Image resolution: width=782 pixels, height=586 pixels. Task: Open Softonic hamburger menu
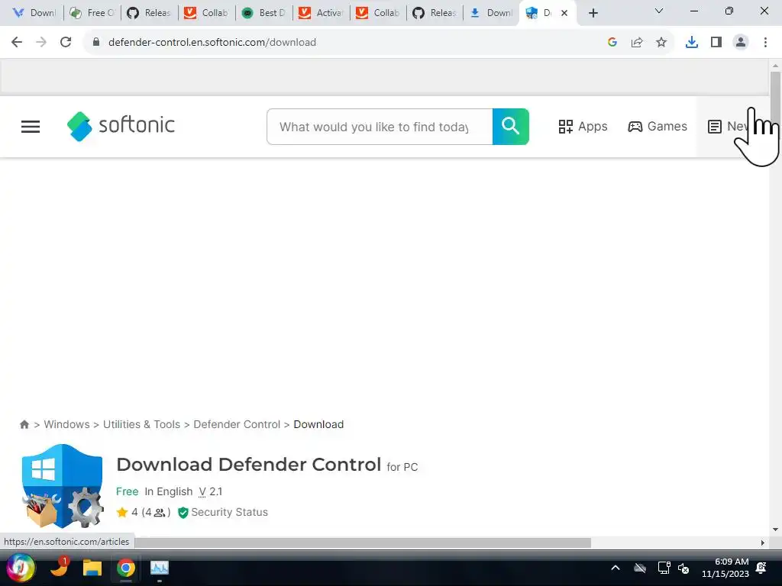tap(31, 127)
